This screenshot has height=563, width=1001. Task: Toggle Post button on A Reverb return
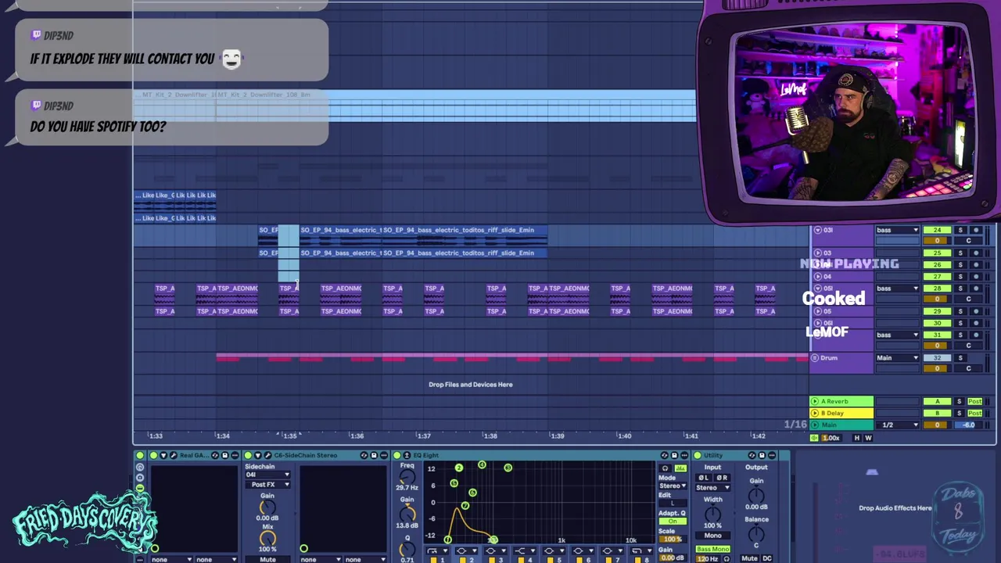tap(975, 401)
